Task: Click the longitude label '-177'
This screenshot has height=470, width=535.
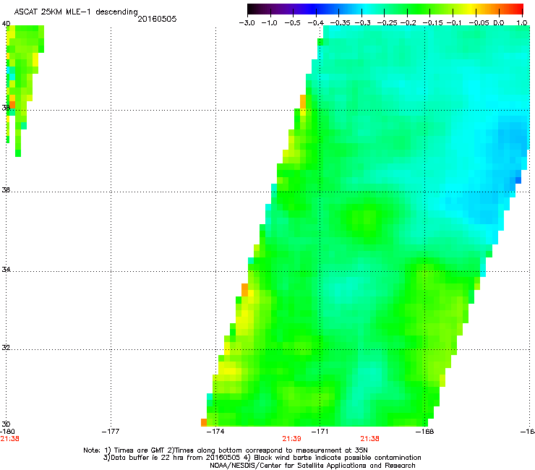Action: [x=111, y=432]
